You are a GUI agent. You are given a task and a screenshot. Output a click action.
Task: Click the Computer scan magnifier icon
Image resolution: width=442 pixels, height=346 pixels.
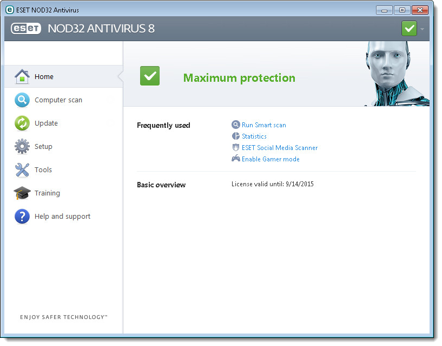[x=22, y=100]
